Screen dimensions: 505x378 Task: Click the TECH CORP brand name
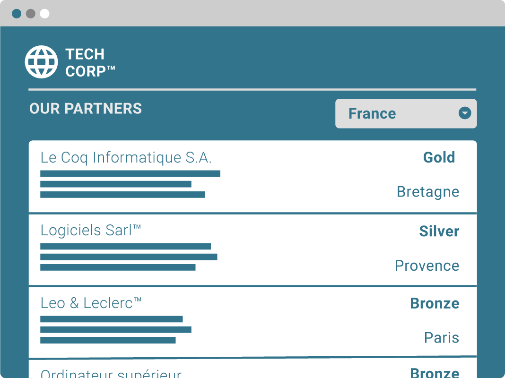click(90, 62)
